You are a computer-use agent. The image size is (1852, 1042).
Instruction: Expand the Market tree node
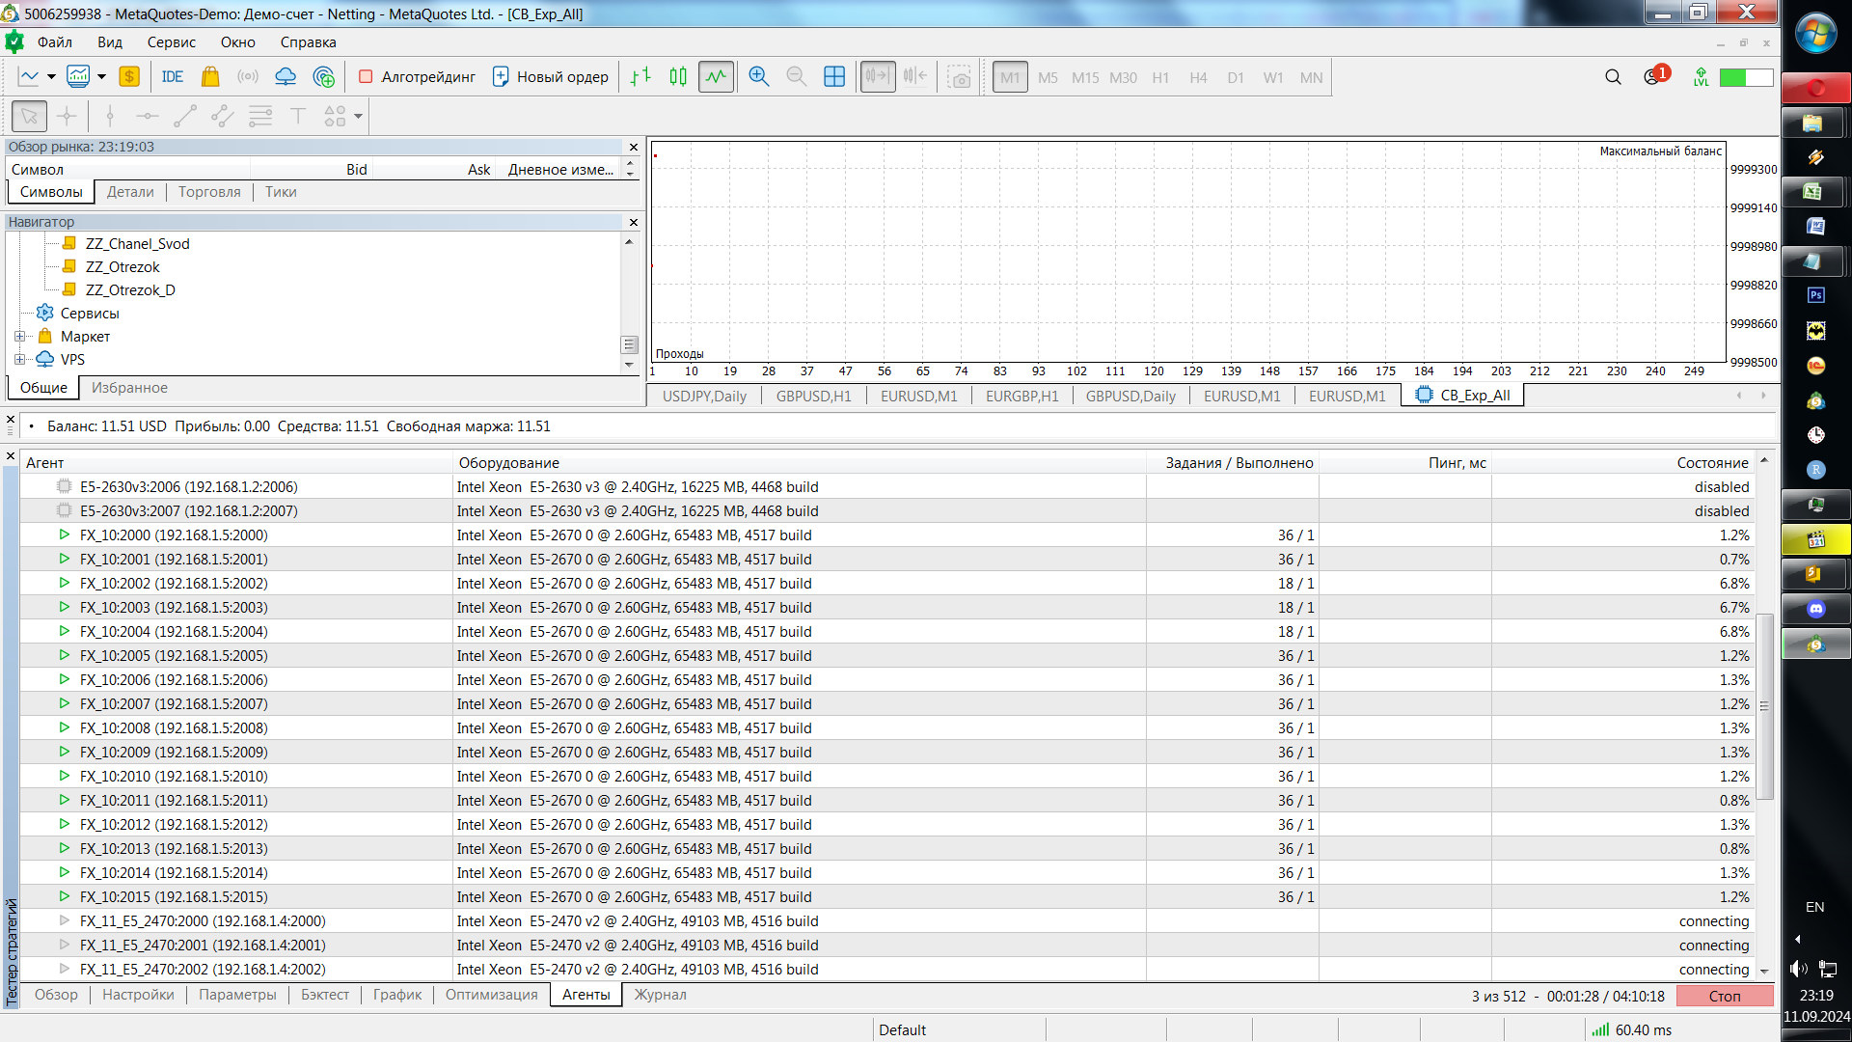coord(19,337)
